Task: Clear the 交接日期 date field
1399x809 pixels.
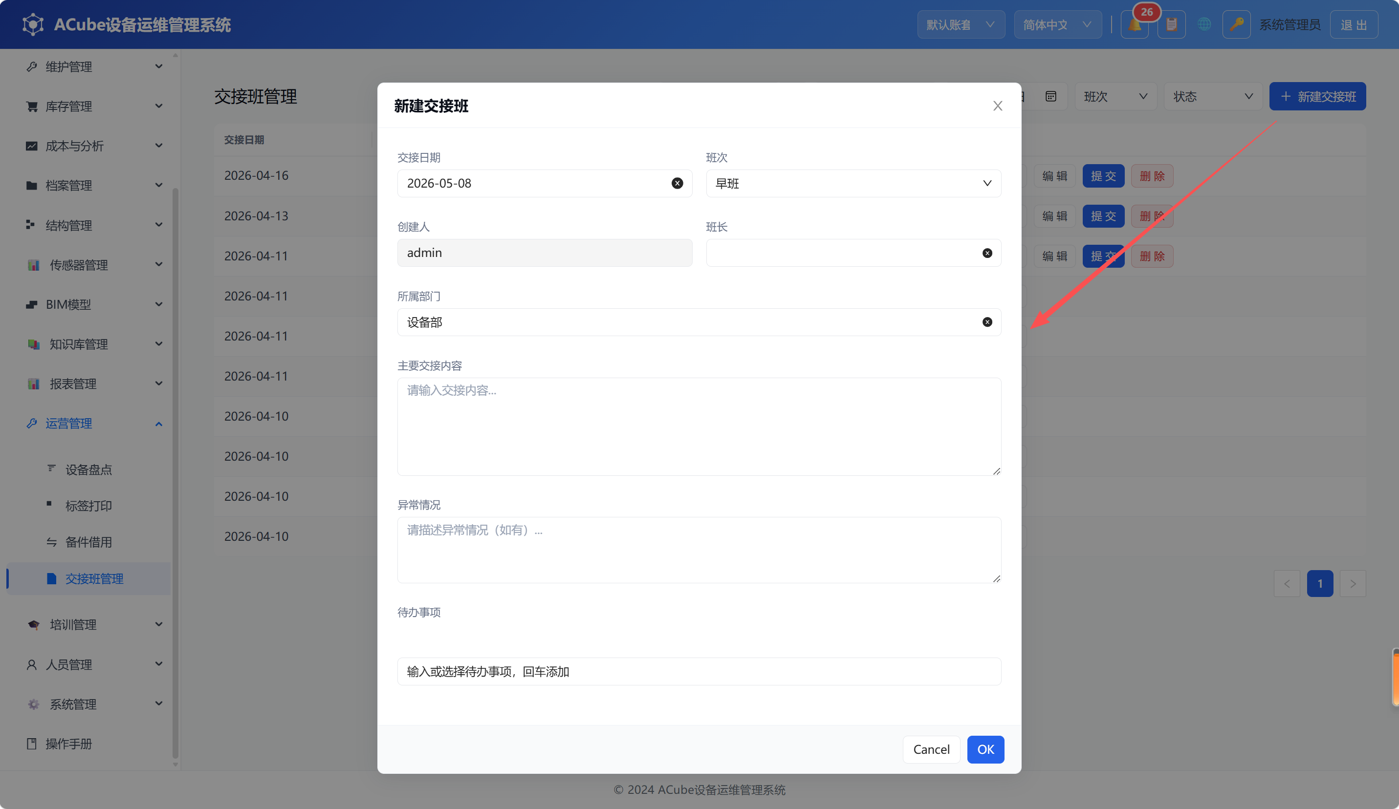Action: click(x=678, y=183)
